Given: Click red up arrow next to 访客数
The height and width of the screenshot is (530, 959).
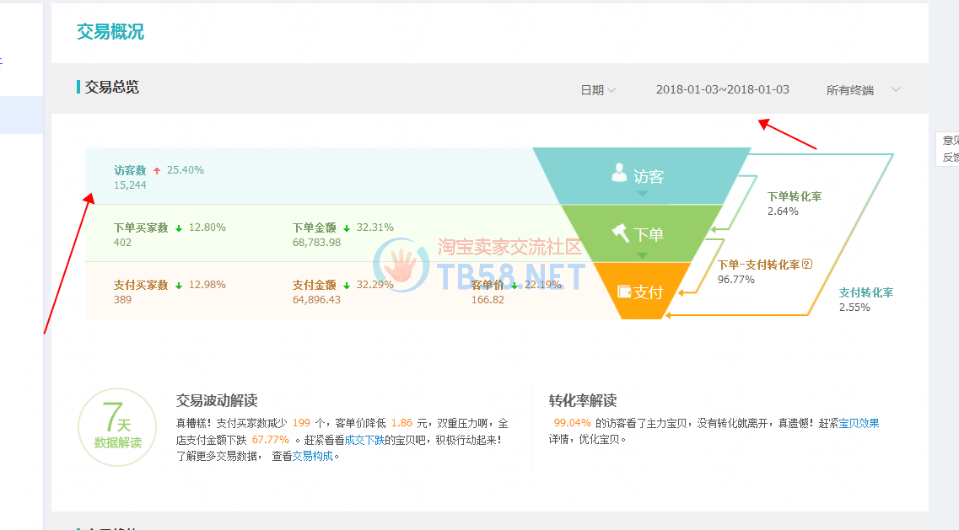Looking at the screenshot, I should [157, 171].
